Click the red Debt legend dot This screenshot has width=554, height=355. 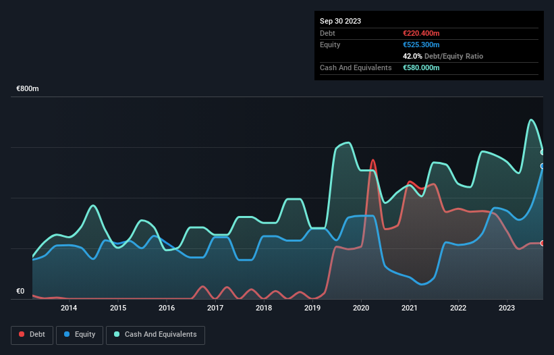coord(22,334)
